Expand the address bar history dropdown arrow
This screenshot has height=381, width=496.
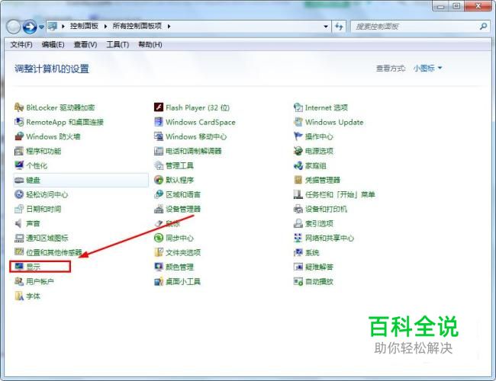[326, 27]
